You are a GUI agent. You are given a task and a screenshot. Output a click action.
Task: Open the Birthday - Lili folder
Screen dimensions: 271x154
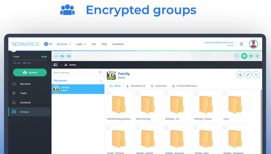pyautogui.click(x=177, y=107)
